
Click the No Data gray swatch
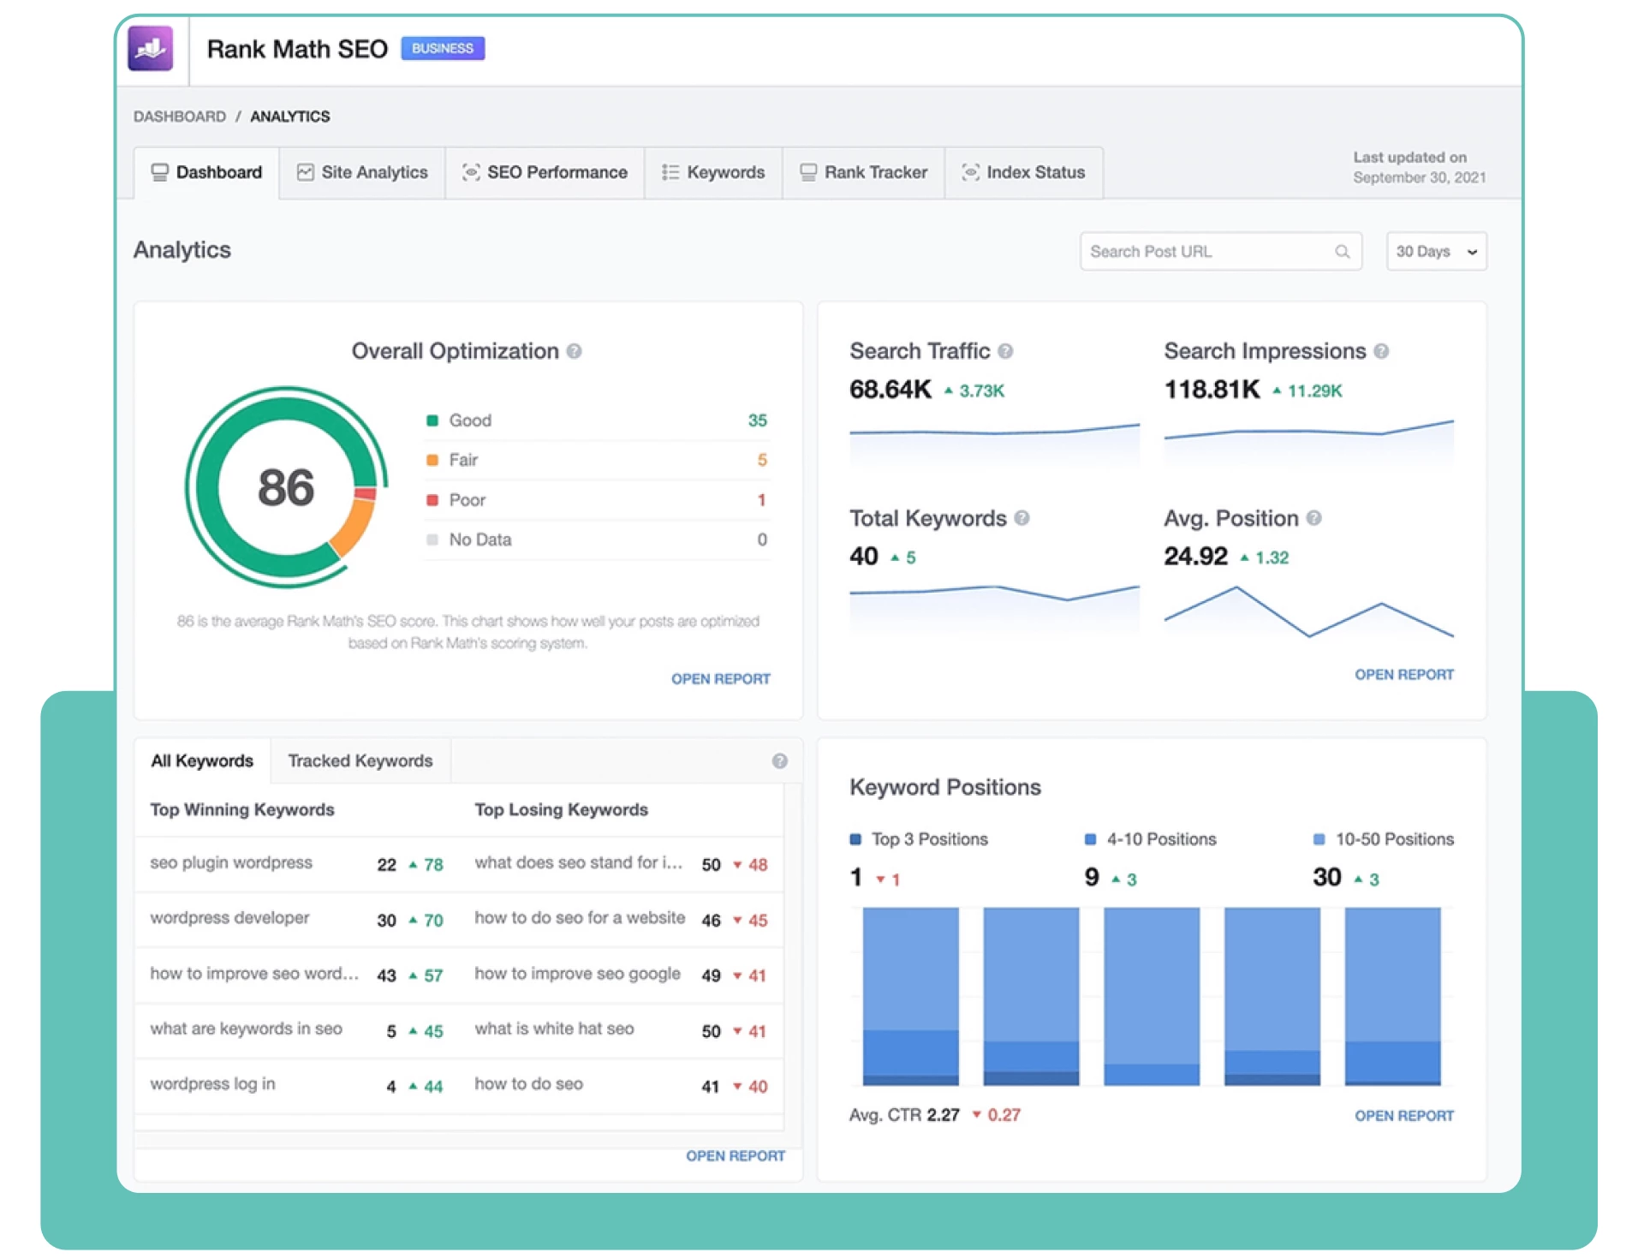pos(432,540)
